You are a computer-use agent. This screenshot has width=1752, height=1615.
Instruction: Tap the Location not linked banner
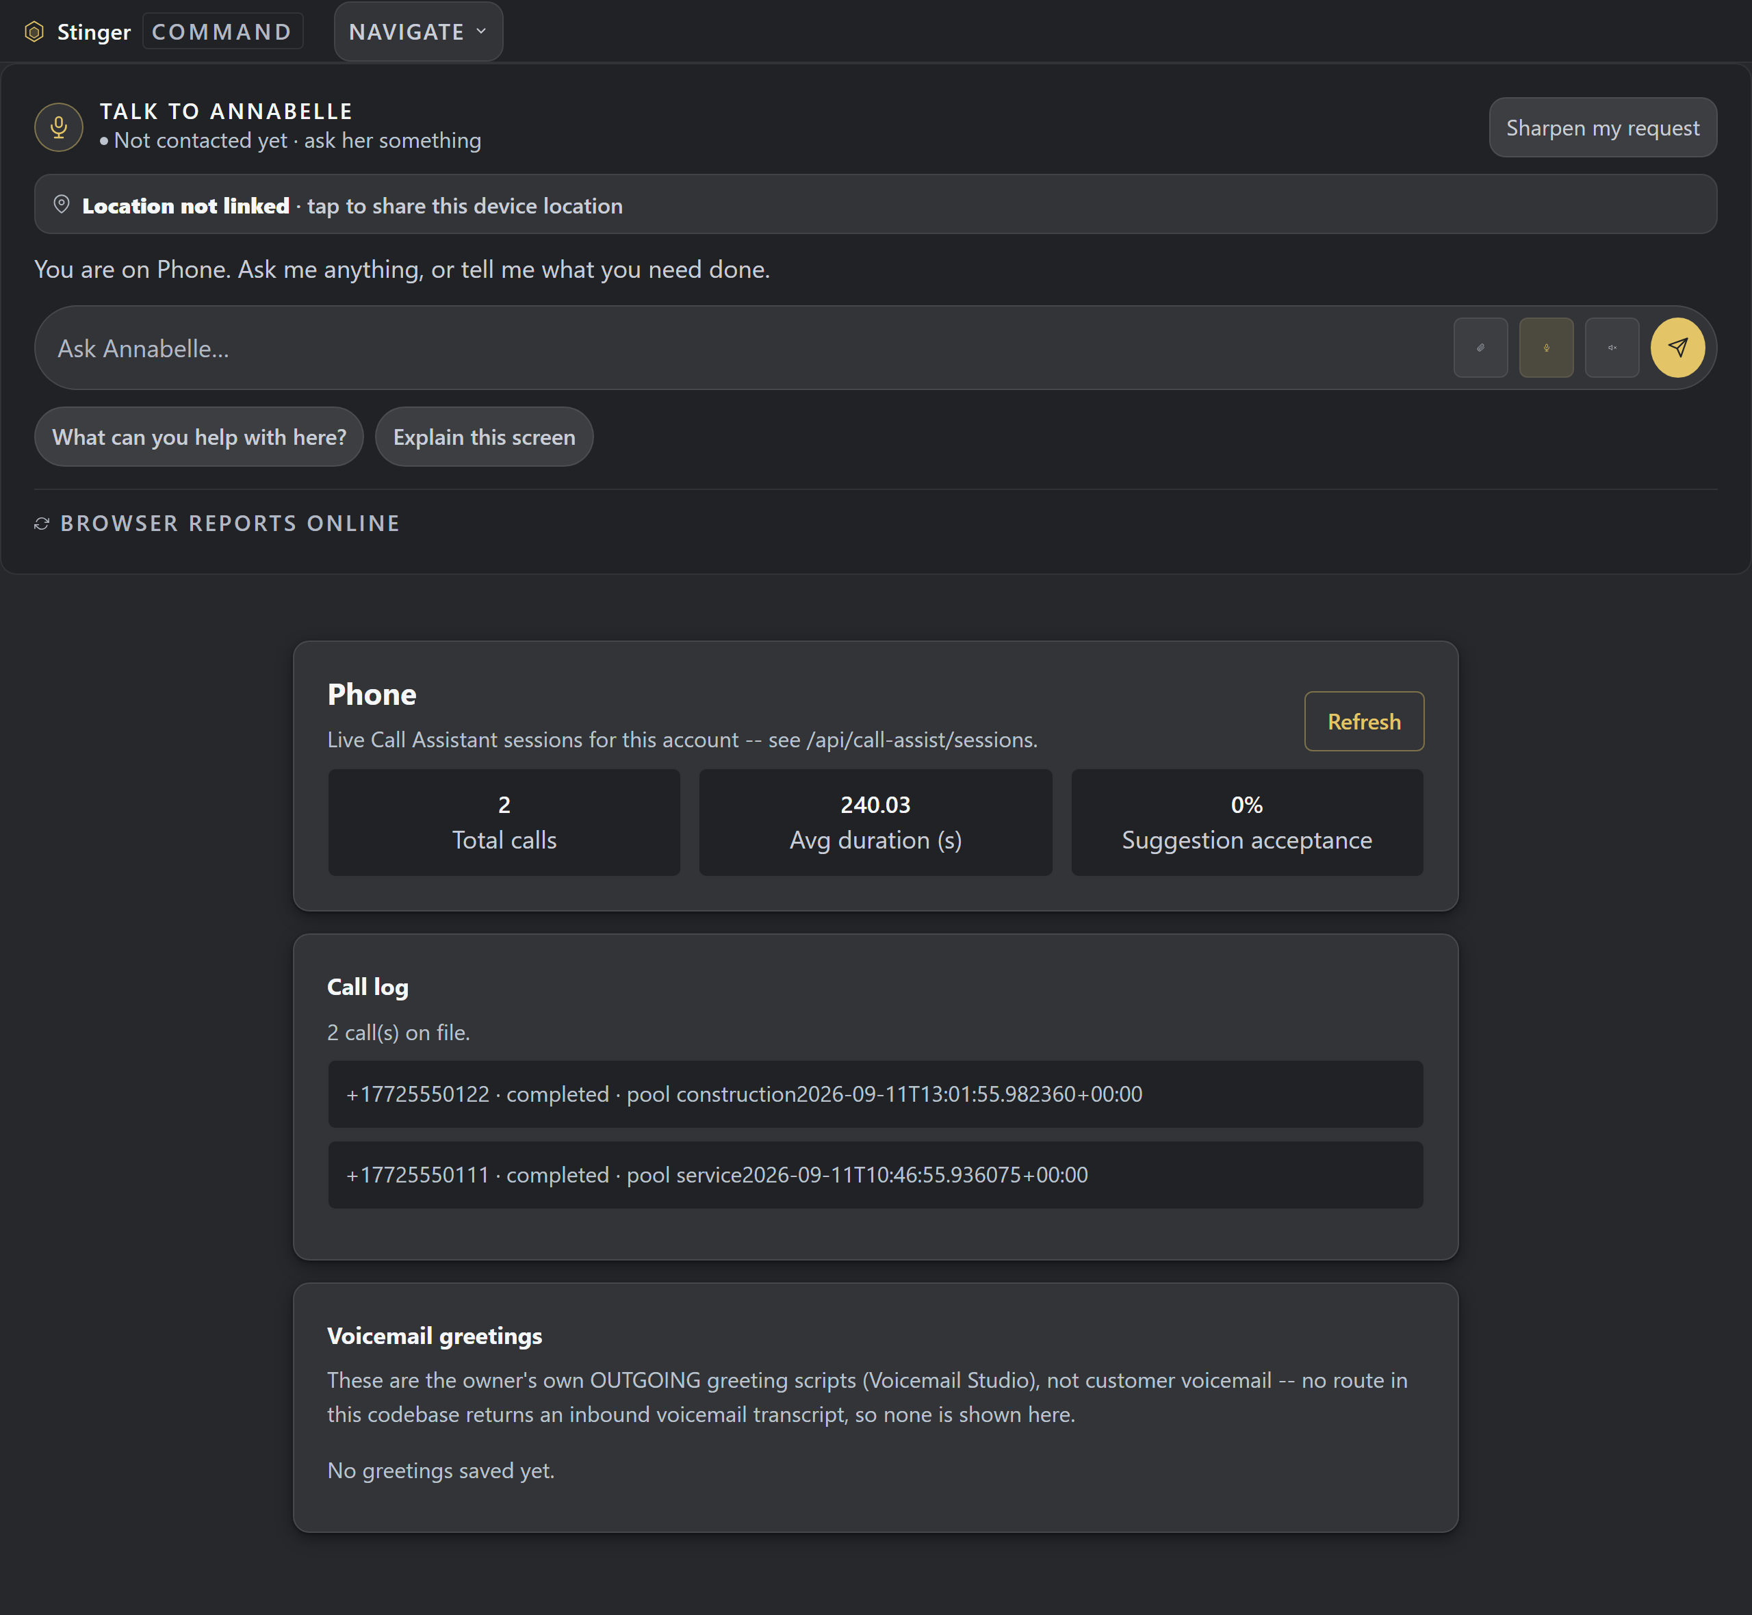[x=875, y=205]
